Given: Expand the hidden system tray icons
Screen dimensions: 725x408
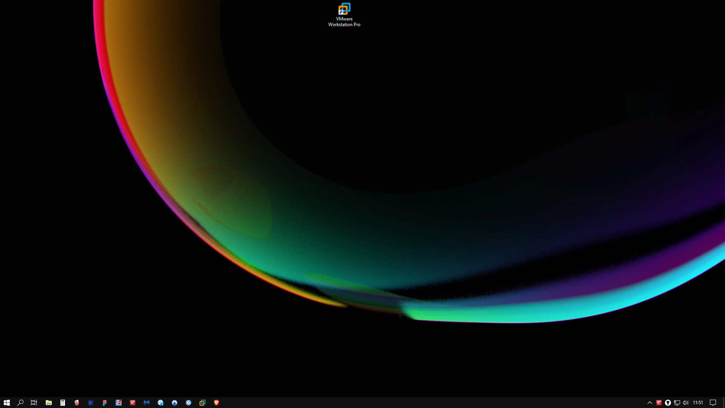Looking at the screenshot, I should click(x=650, y=403).
